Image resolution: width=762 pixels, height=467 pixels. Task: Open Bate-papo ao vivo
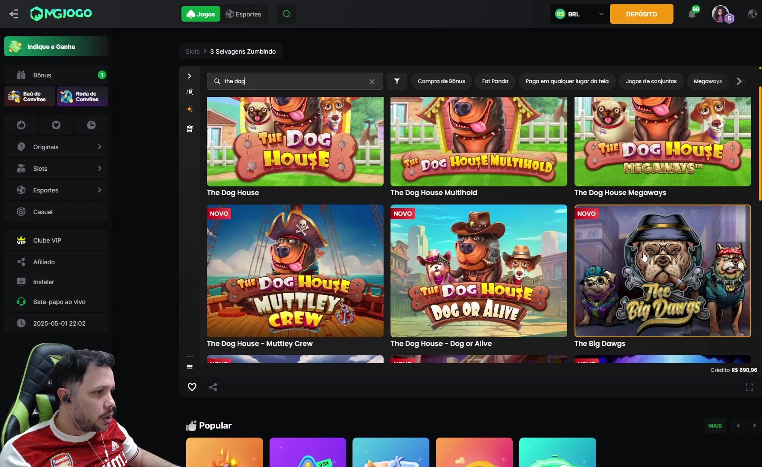click(x=56, y=302)
